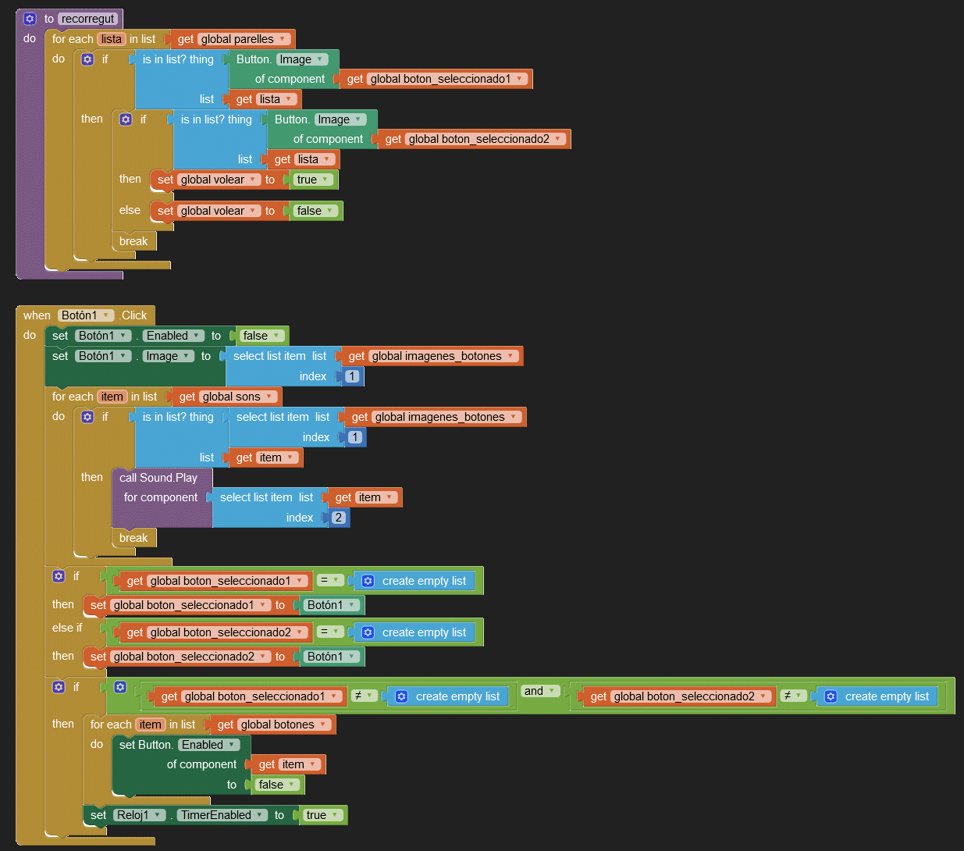Click the gear beside the 'and' condition
This screenshot has width=964, height=851.
point(120,687)
